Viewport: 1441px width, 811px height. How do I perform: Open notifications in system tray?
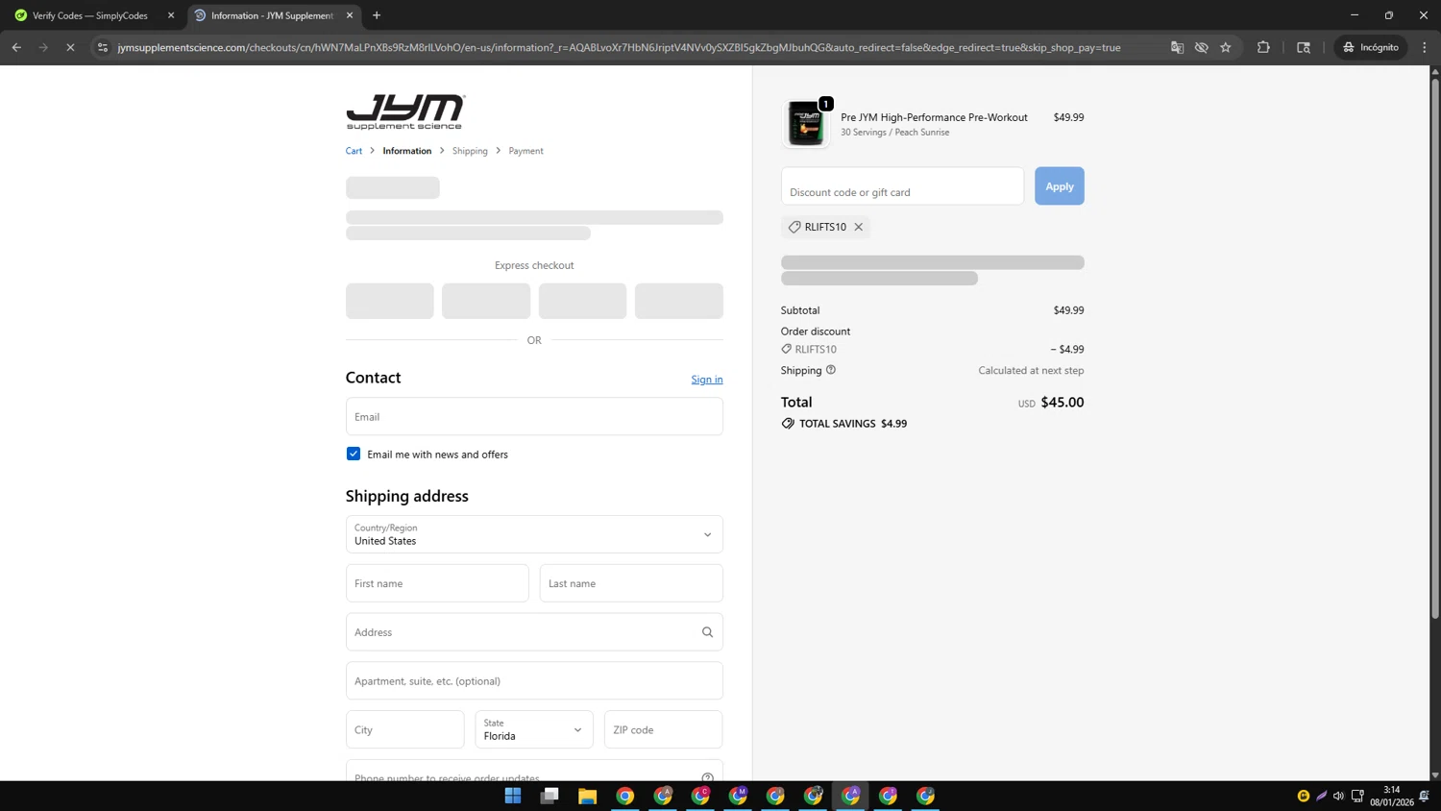pos(1424,796)
